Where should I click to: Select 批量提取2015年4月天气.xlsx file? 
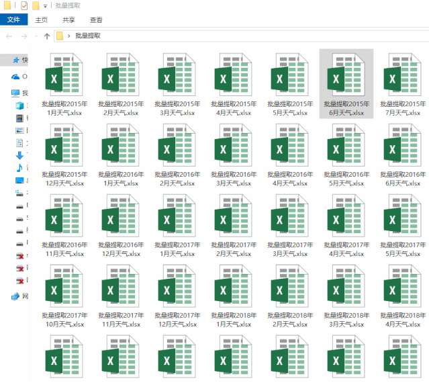(x=234, y=84)
